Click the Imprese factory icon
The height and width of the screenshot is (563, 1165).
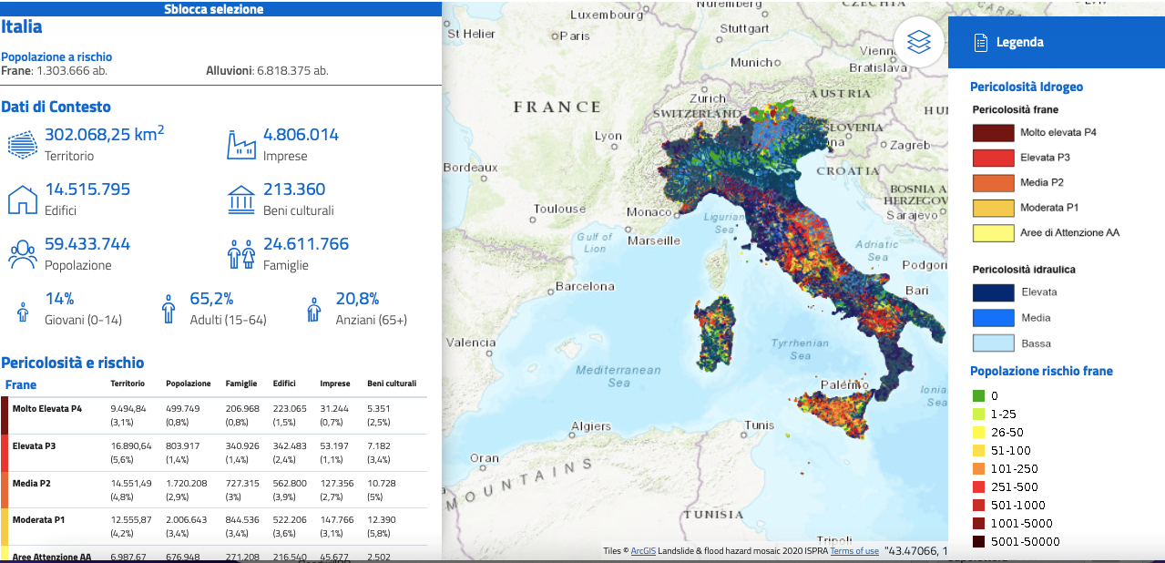point(240,145)
